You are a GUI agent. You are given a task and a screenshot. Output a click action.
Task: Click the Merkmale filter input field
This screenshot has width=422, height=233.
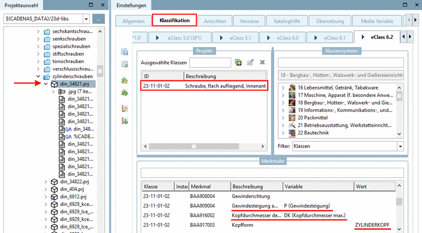272,173
